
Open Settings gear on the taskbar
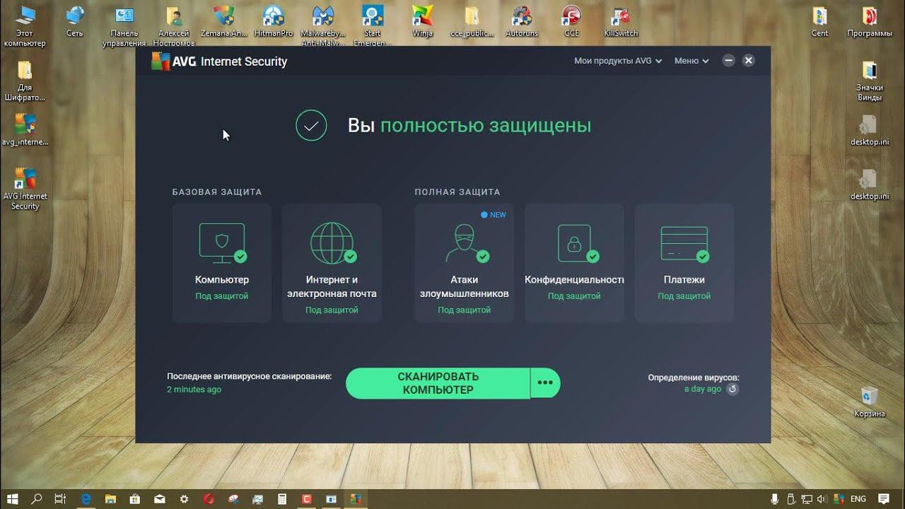pos(185,499)
